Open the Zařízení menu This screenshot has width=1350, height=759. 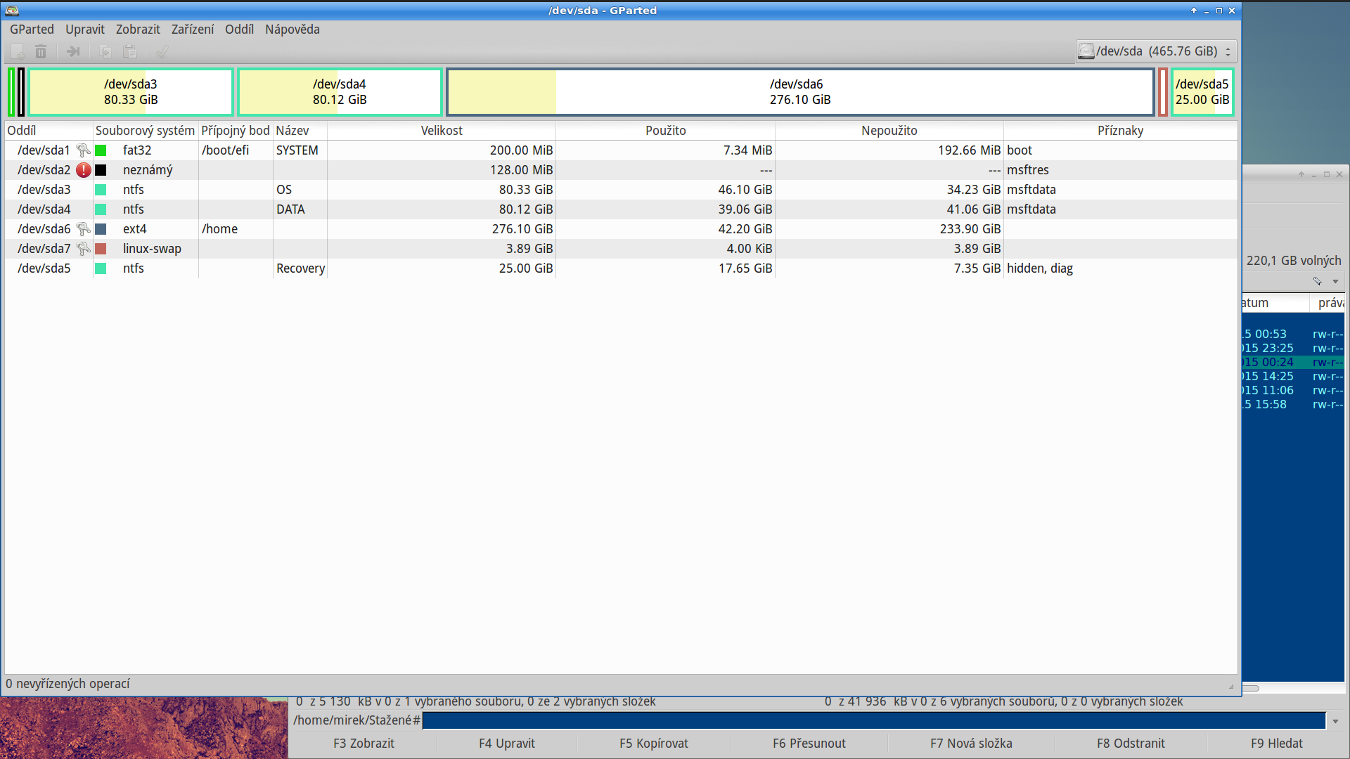pyautogui.click(x=193, y=30)
